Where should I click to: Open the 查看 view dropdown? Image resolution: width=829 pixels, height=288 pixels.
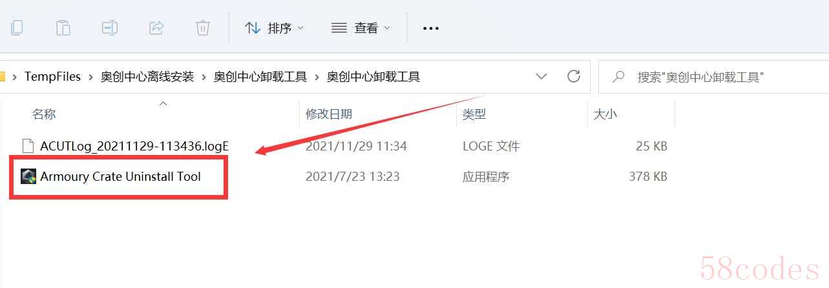(x=361, y=28)
